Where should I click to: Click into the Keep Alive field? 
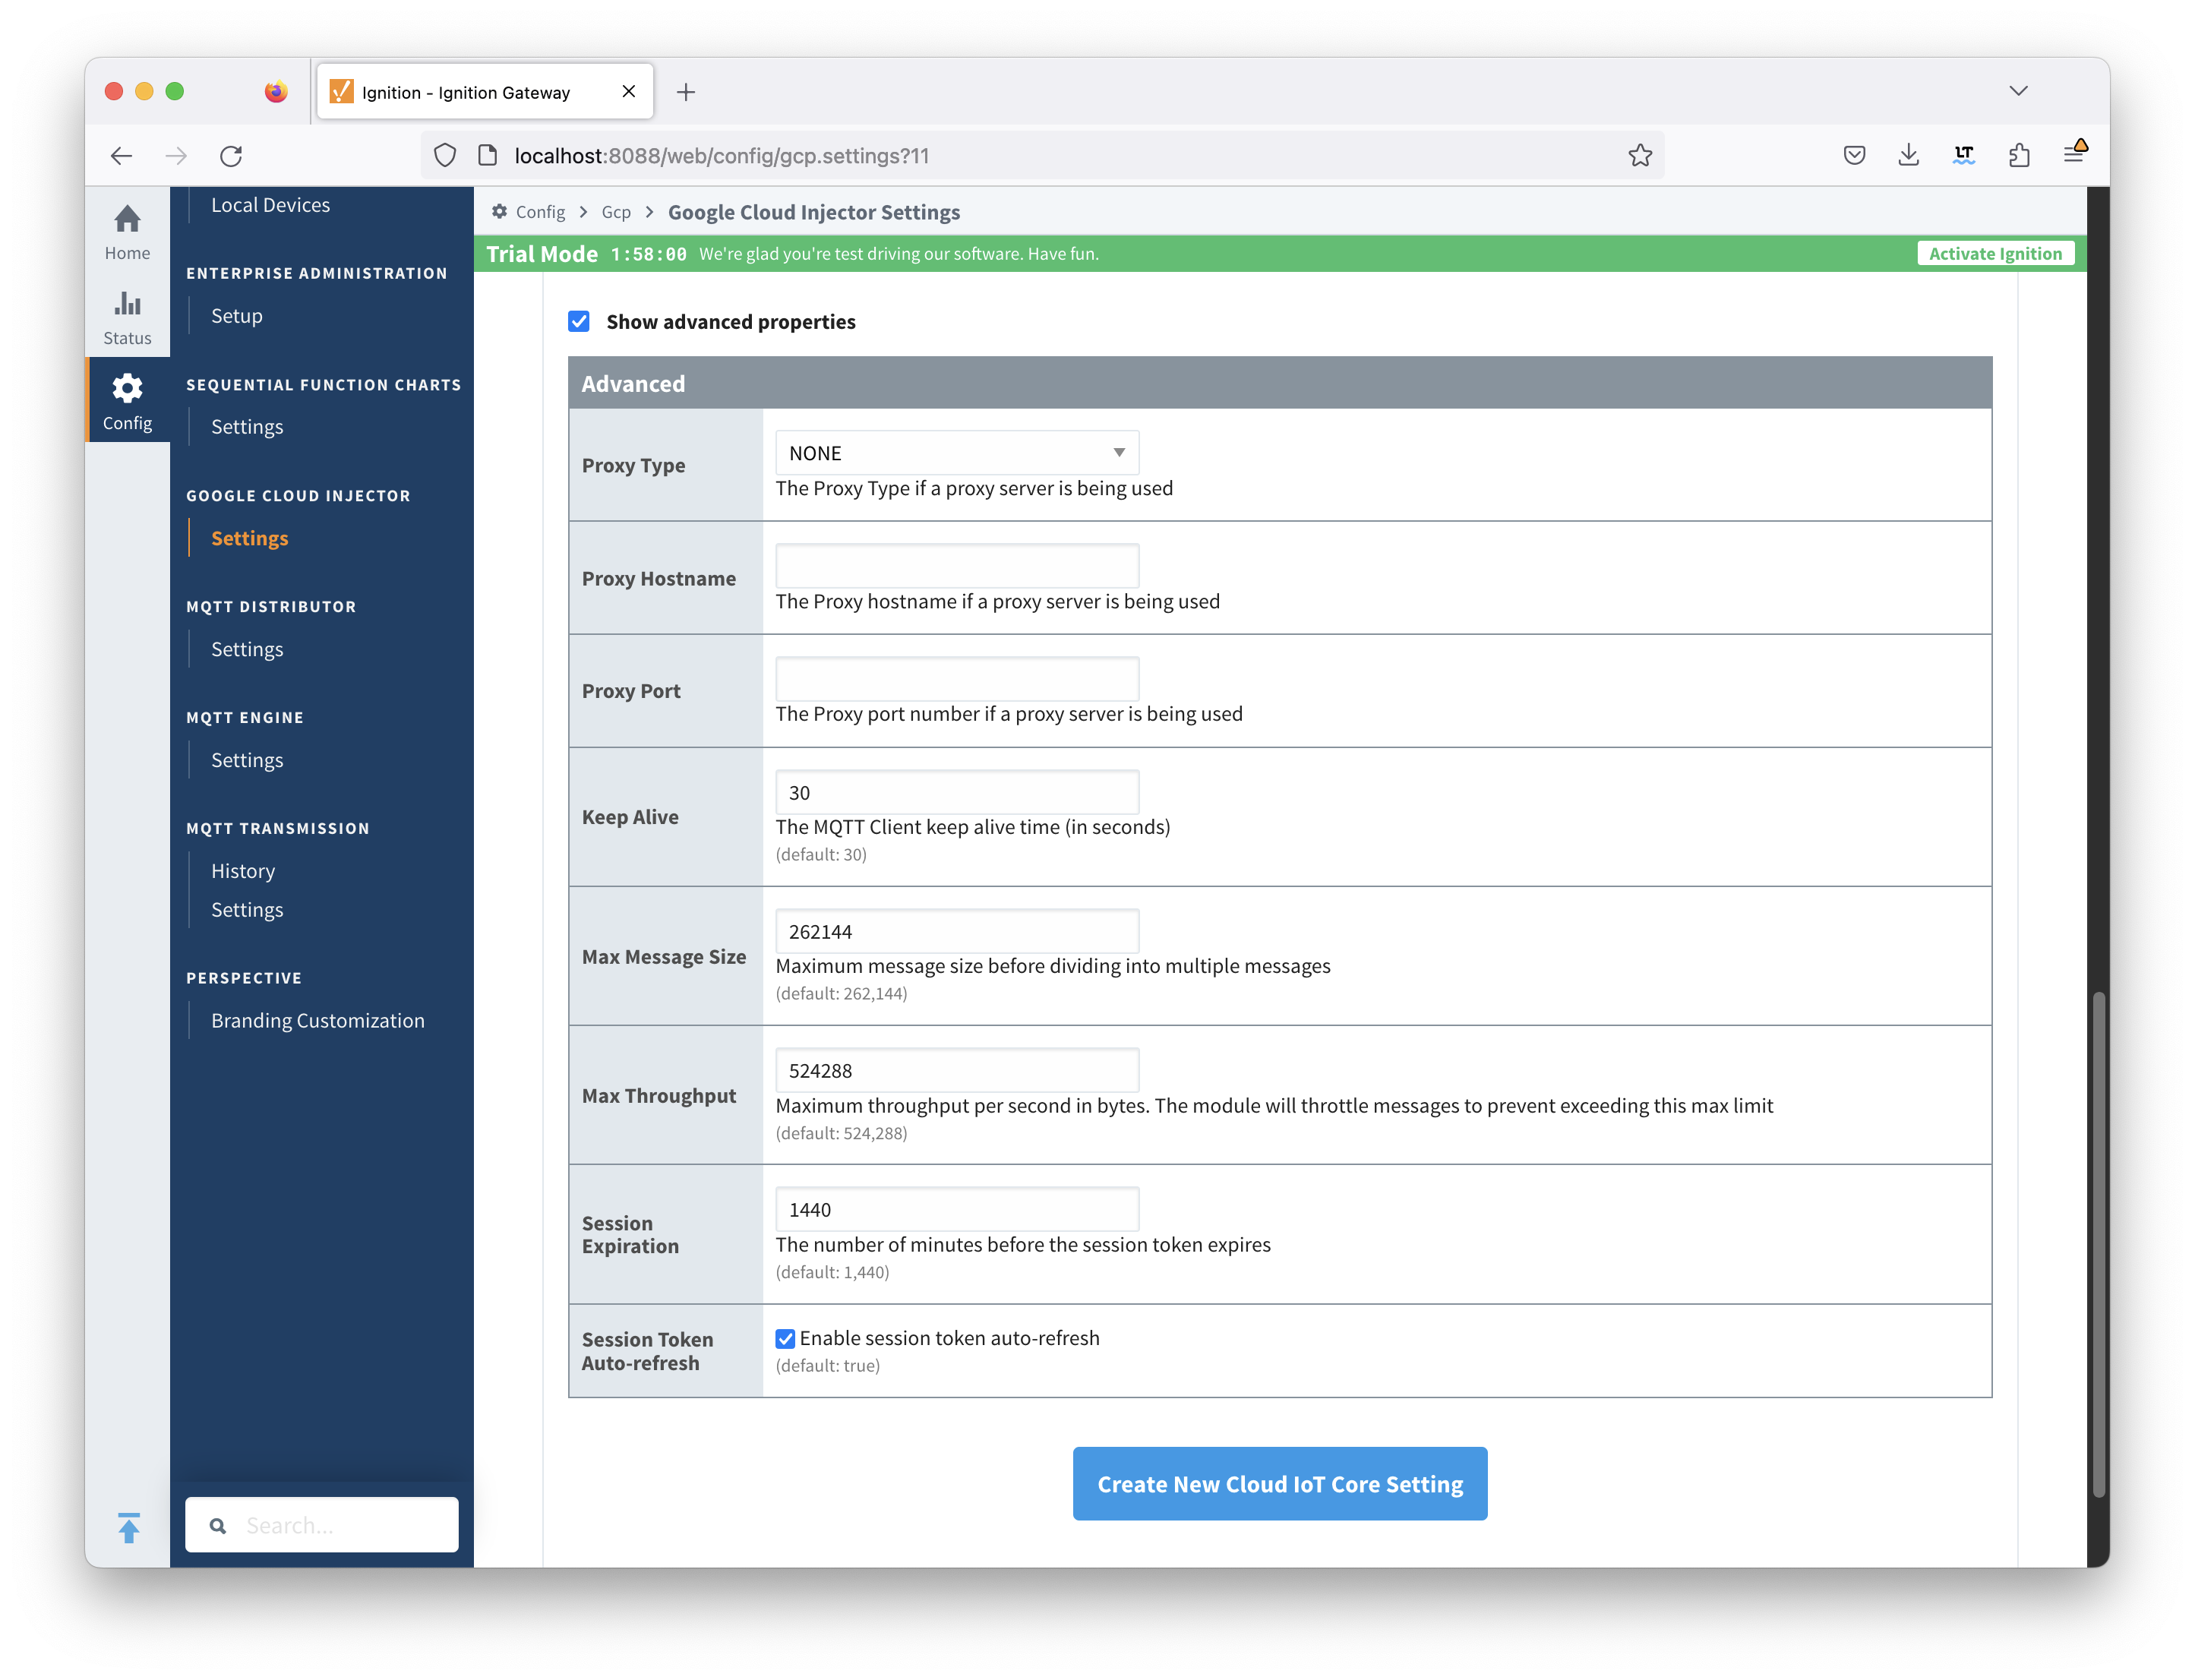pyautogui.click(x=956, y=793)
